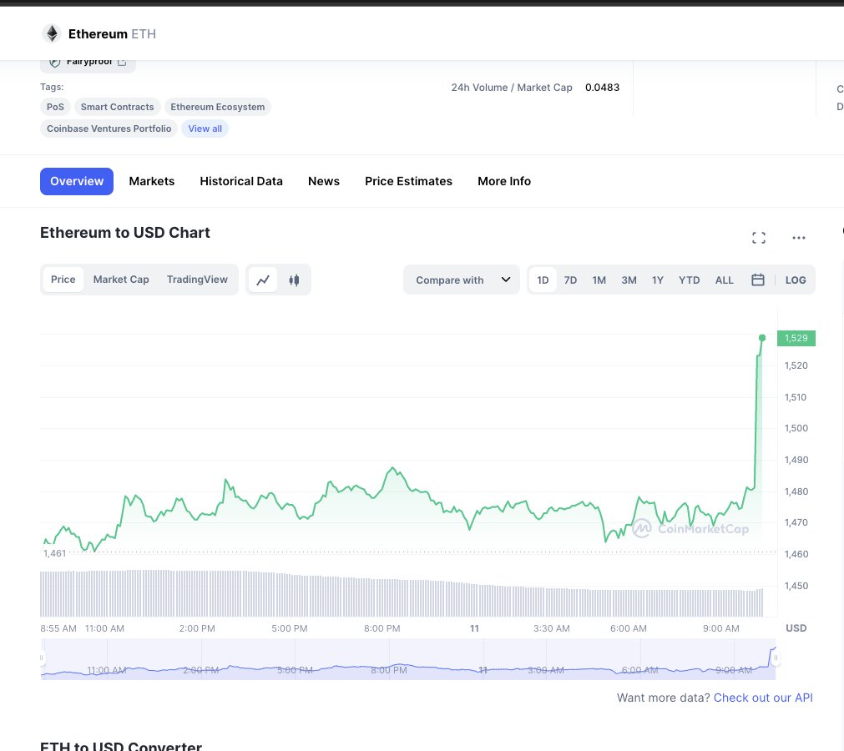The height and width of the screenshot is (751, 844).
Task: Click left handle of range navigator
Action: point(42,658)
